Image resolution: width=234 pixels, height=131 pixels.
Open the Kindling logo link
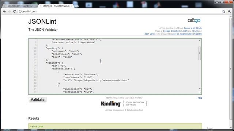click(110, 104)
